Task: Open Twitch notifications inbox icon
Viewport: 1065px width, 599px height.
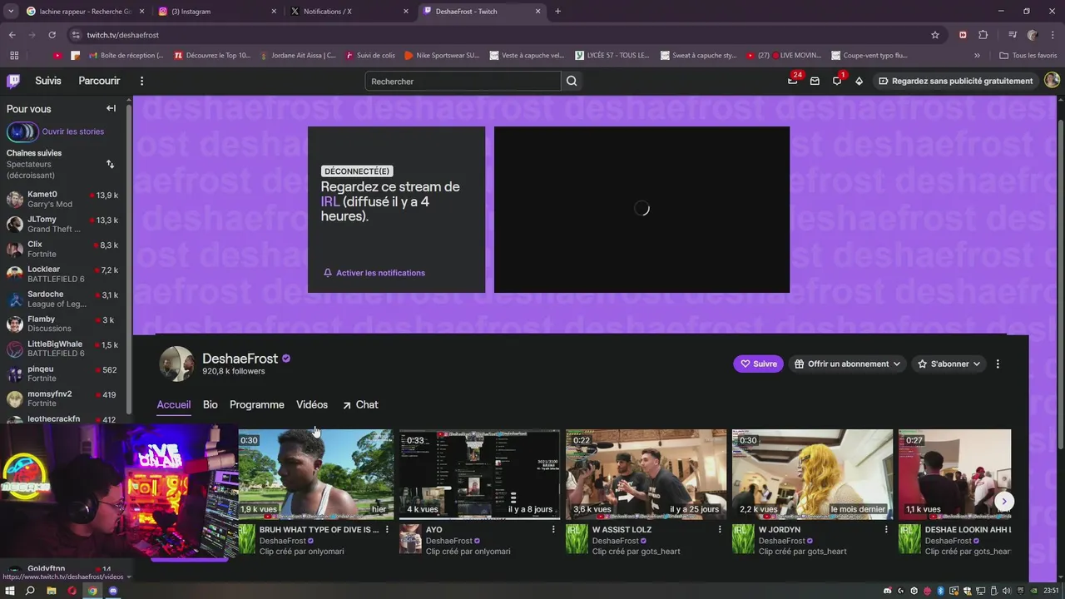Action: [837, 81]
